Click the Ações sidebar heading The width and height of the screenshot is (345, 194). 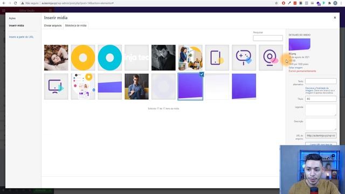[x=12, y=18]
